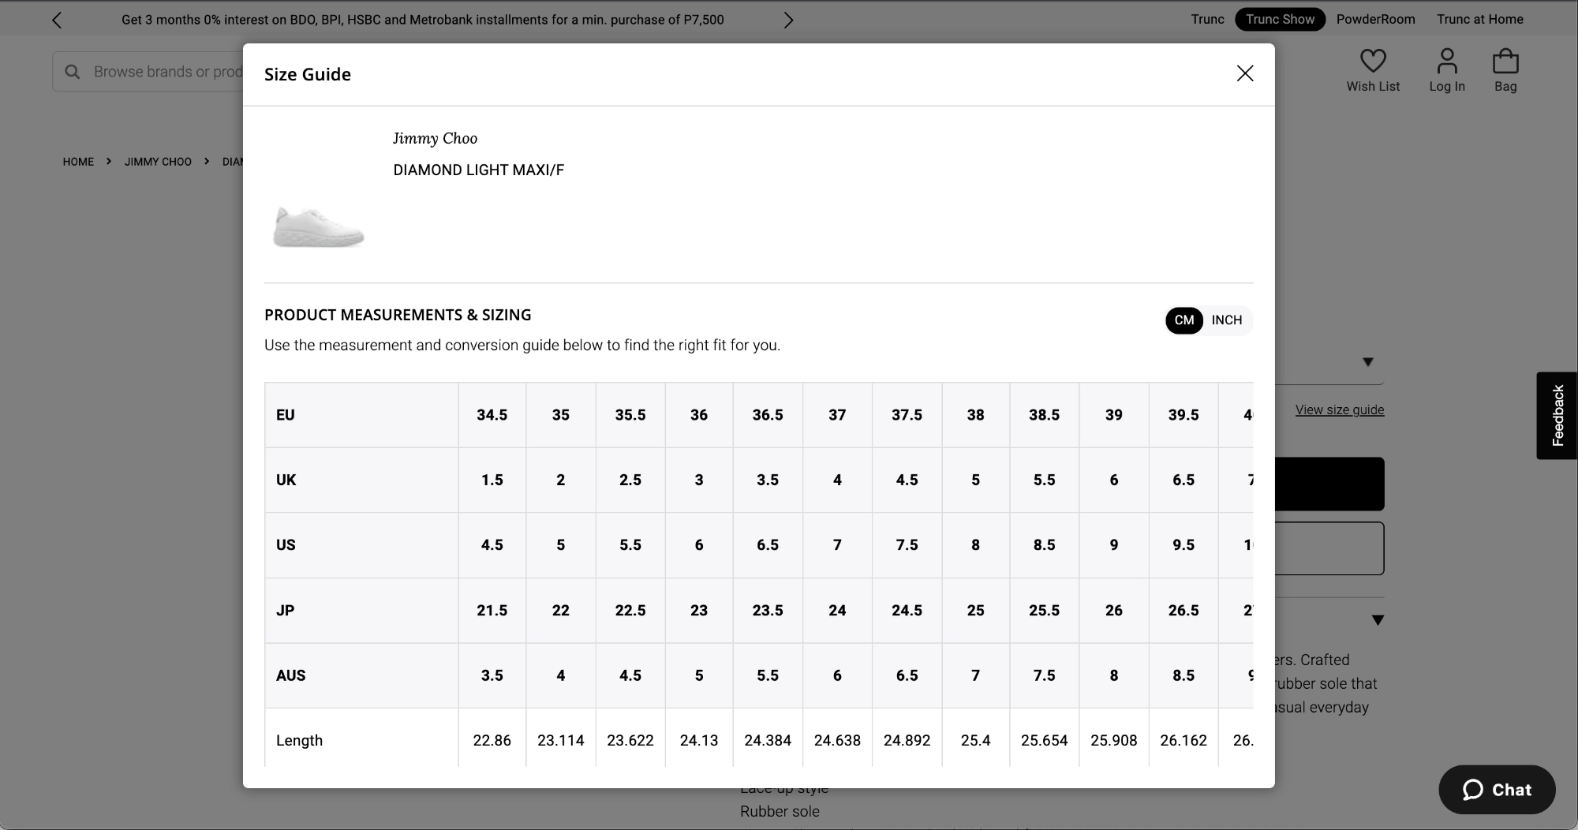Click length value 23.114
Screen dimensions: 1578x830
561,740
